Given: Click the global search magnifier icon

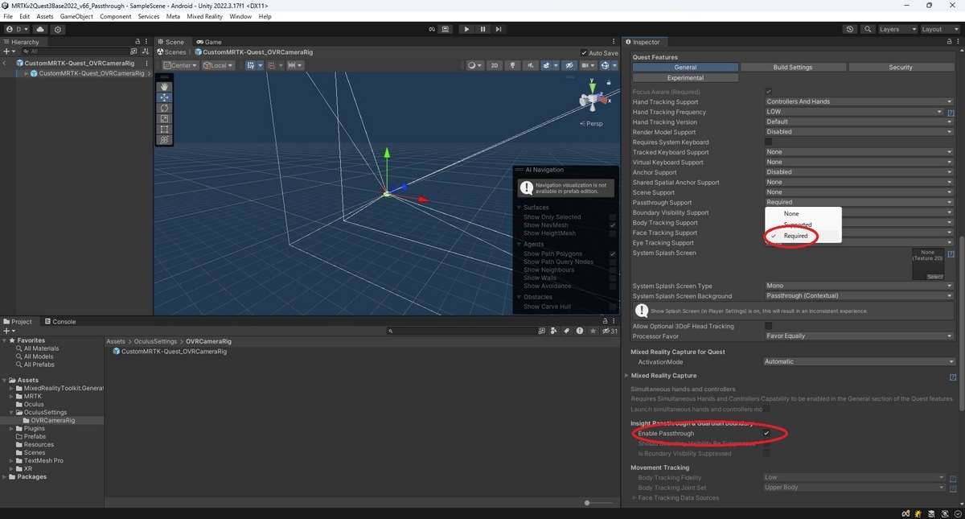Looking at the screenshot, I should tap(868, 29).
